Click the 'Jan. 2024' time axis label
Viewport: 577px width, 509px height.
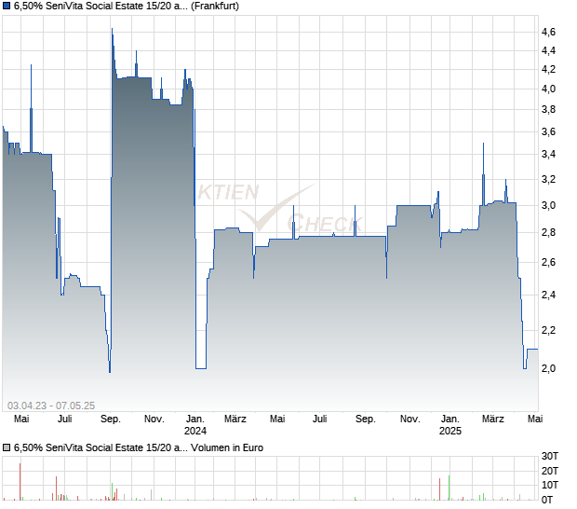click(195, 425)
